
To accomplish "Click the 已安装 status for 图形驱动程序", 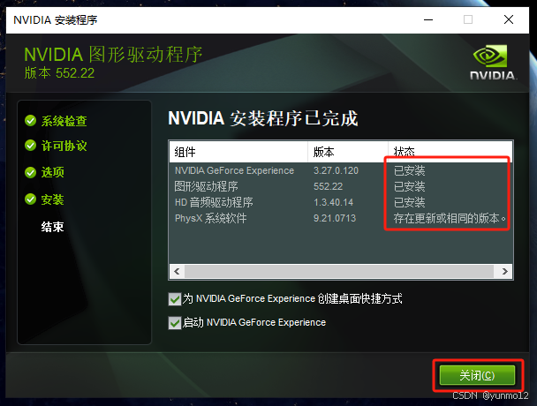I will pos(409,186).
